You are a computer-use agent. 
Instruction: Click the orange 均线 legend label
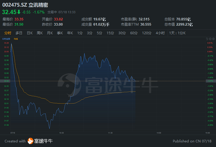pos(16,39)
